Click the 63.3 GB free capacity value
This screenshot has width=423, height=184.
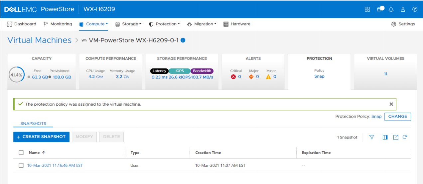pyautogui.click(x=40, y=77)
